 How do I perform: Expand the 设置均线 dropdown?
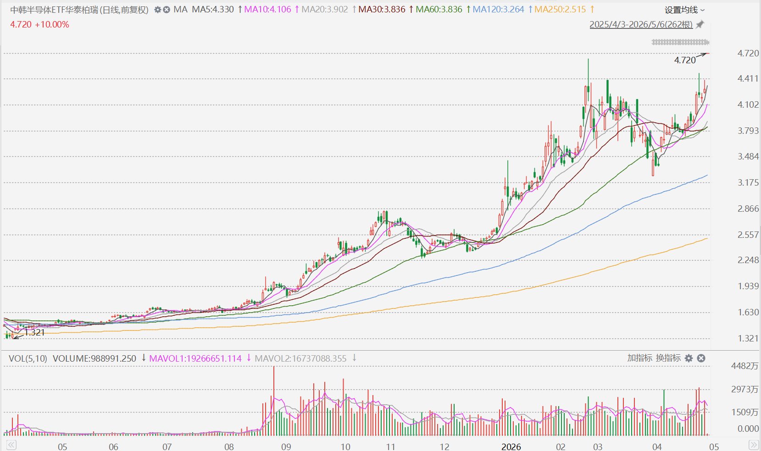(685, 10)
